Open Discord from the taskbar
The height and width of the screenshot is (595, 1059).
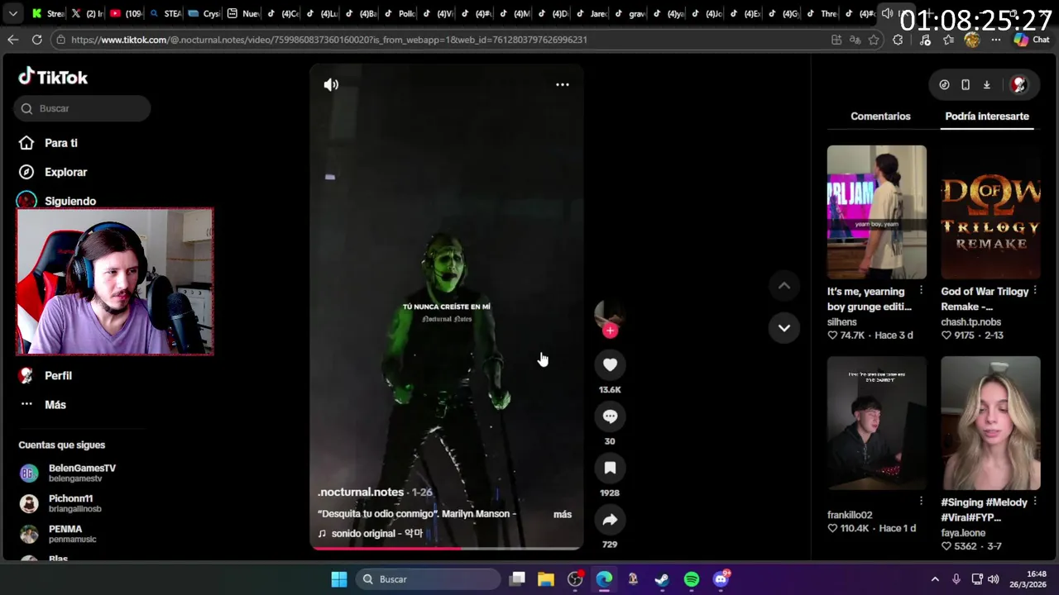click(721, 579)
